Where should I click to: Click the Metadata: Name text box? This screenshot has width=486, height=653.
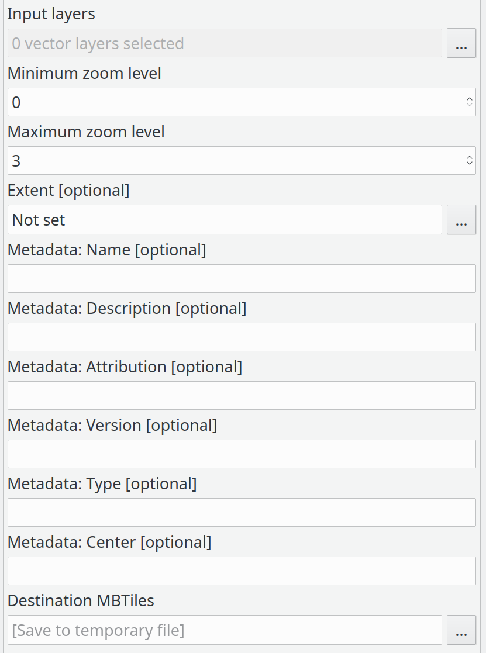coord(242,278)
